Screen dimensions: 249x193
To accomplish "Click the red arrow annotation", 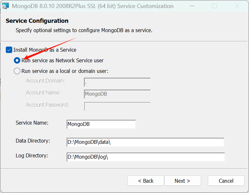I will pos(48,49).
